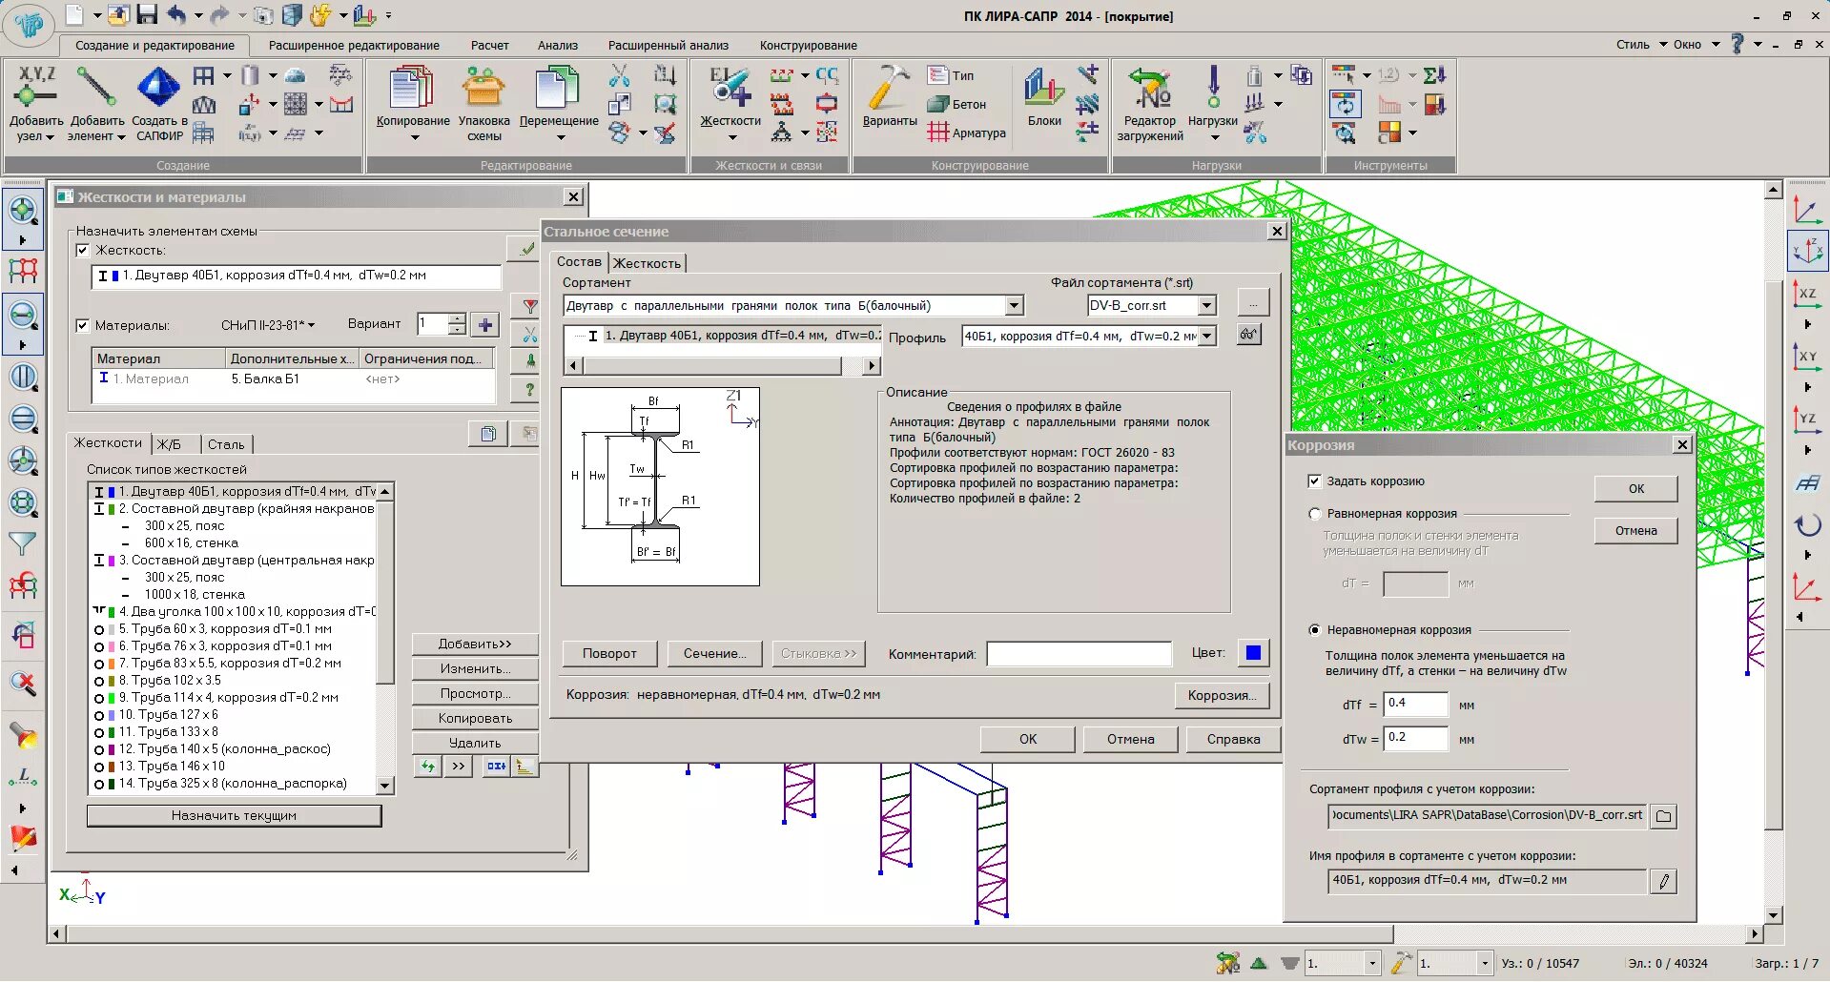
Task: Click the Комментарий text field
Action: (1079, 653)
